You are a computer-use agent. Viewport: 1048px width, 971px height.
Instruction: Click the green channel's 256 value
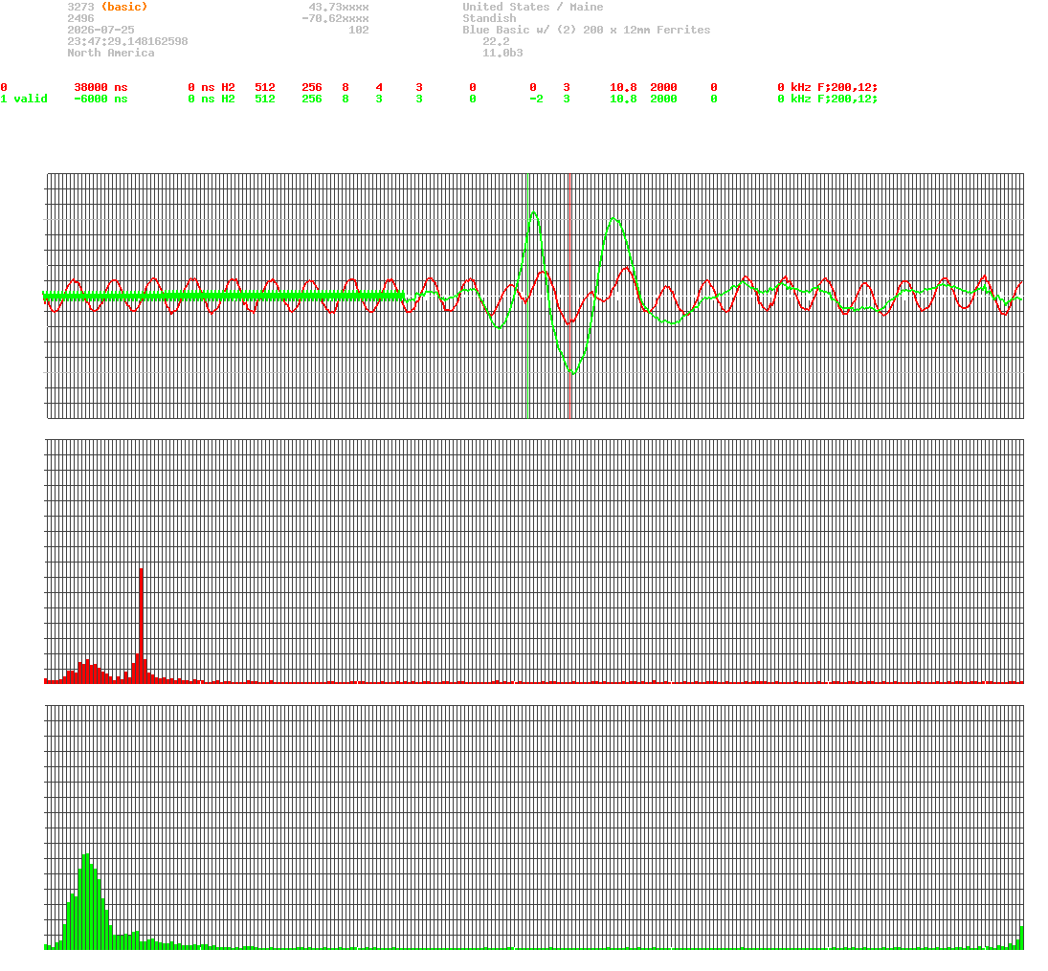point(311,99)
